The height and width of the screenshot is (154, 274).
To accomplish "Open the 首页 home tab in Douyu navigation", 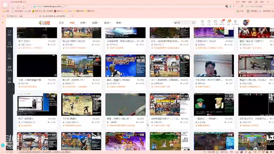I will 61,23.
